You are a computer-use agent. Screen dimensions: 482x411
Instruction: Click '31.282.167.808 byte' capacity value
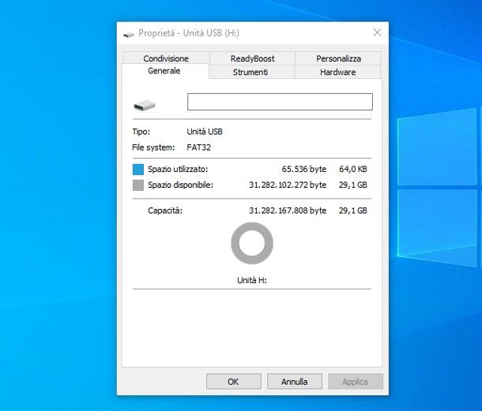click(x=288, y=211)
